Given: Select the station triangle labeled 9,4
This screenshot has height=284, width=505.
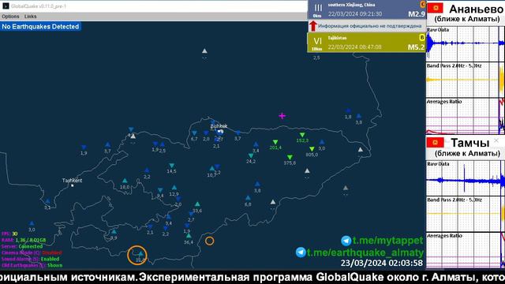Looking at the screenshot, I should tap(160, 190).
